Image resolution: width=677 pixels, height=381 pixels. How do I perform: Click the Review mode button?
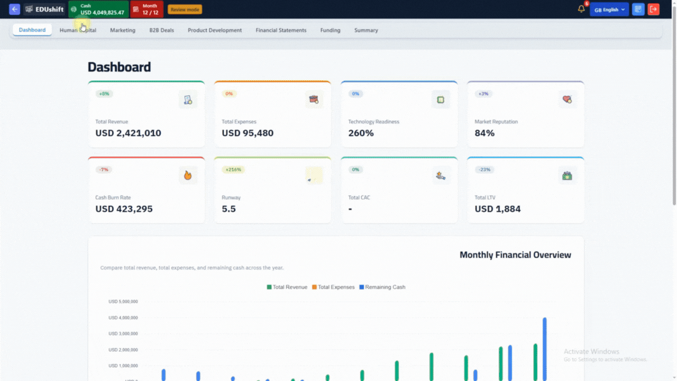[x=185, y=10]
